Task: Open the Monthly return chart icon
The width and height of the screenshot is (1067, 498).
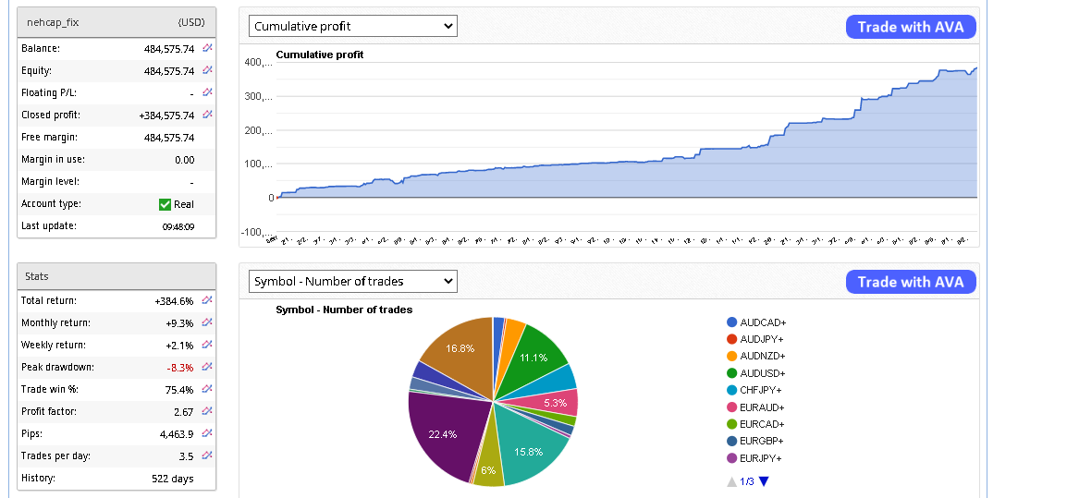Action: click(207, 322)
